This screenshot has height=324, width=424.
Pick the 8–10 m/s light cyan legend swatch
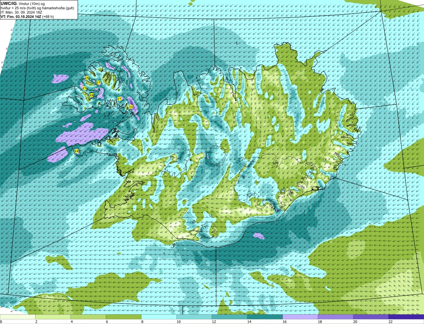pyautogui.click(x=159, y=317)
